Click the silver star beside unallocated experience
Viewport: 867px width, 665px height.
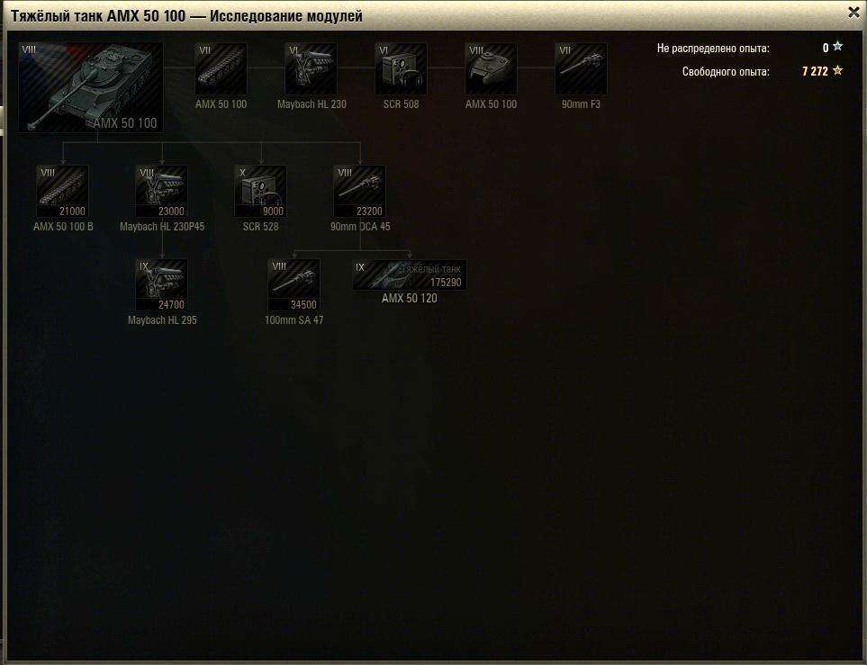[837, 47]
